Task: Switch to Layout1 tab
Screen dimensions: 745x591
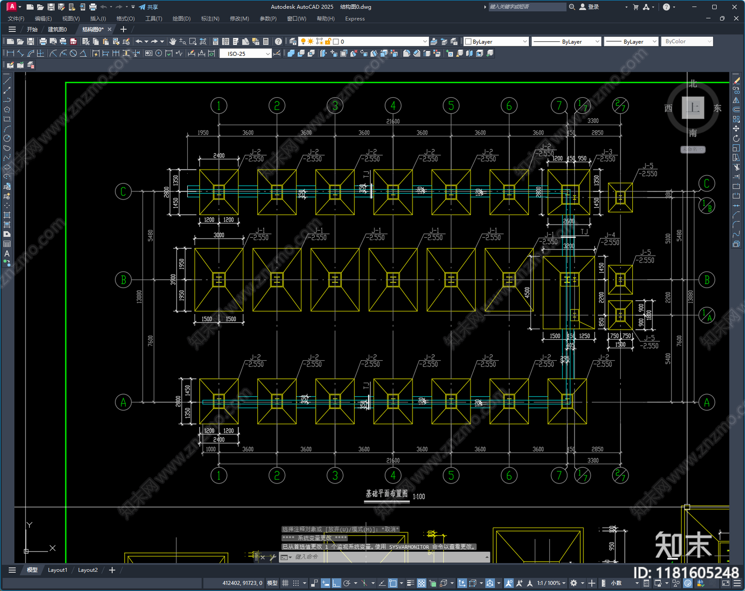Action: coord(57,570)
